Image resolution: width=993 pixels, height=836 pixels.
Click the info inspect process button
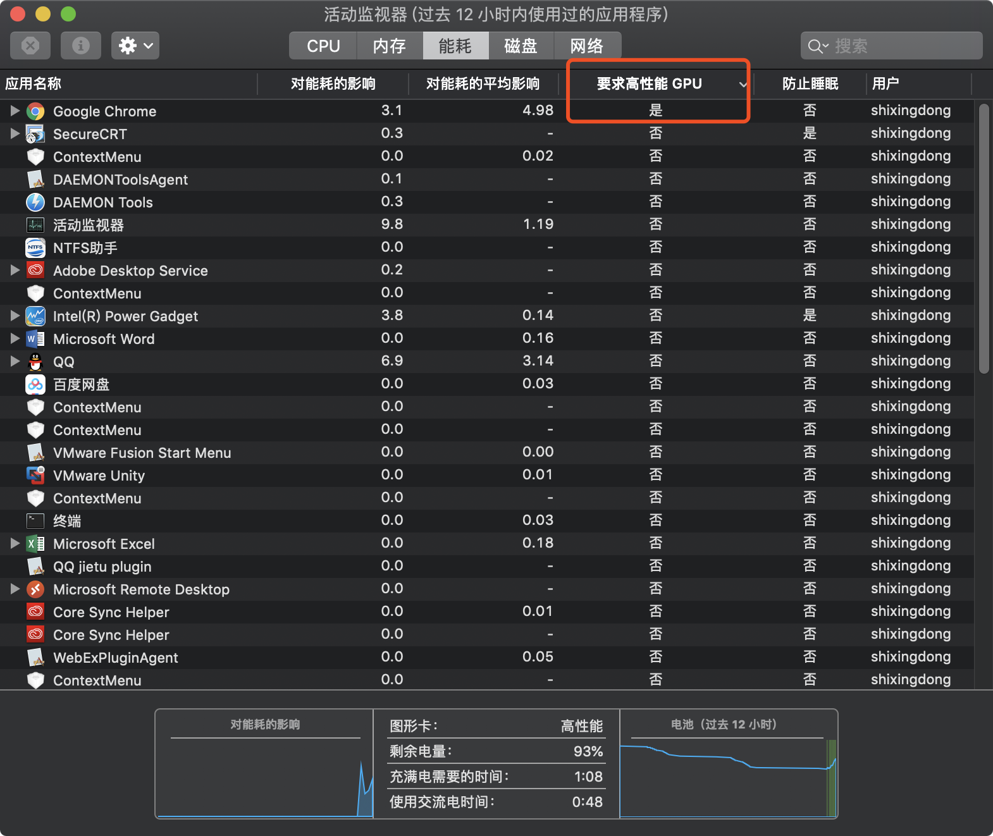click(80, 46)
